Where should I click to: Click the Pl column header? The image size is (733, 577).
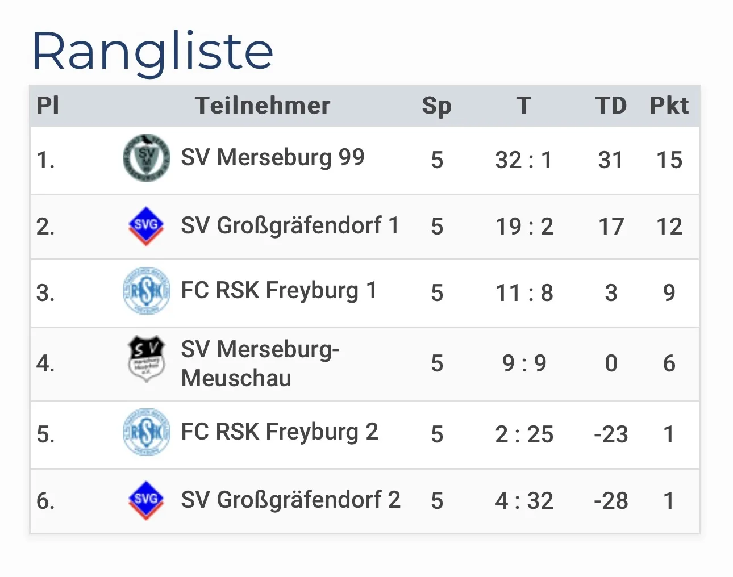pyautogui.click(x=48, y=106)
